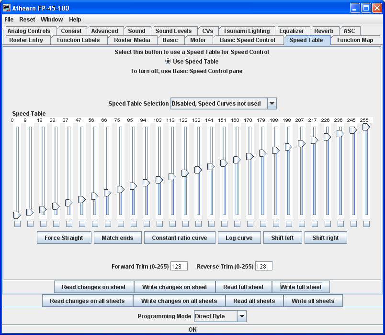Image resolution: width=385 pixels, height=335 pixels.
Task: Click the slider thumb under value 255
Action: click(x=366, y=127)
